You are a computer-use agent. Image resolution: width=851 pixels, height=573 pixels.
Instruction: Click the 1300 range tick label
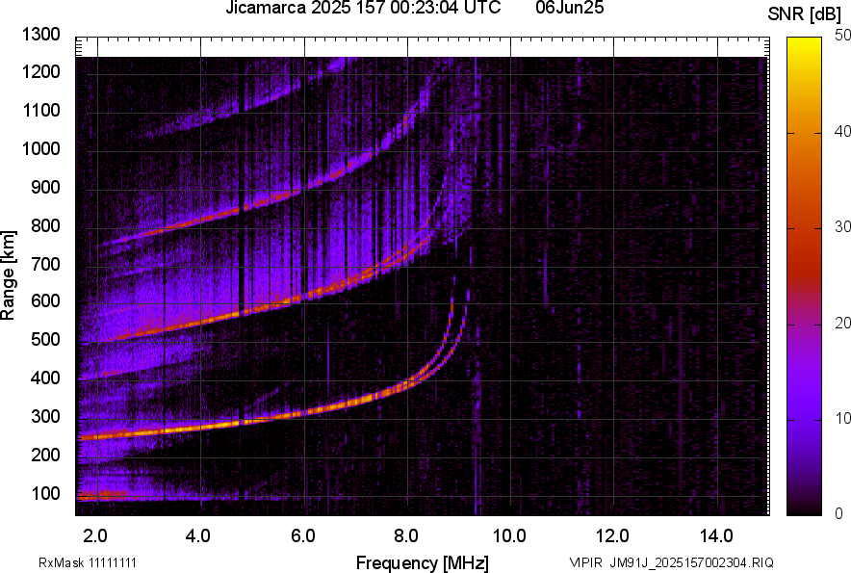pyautogui.click(x=41, y=35)
